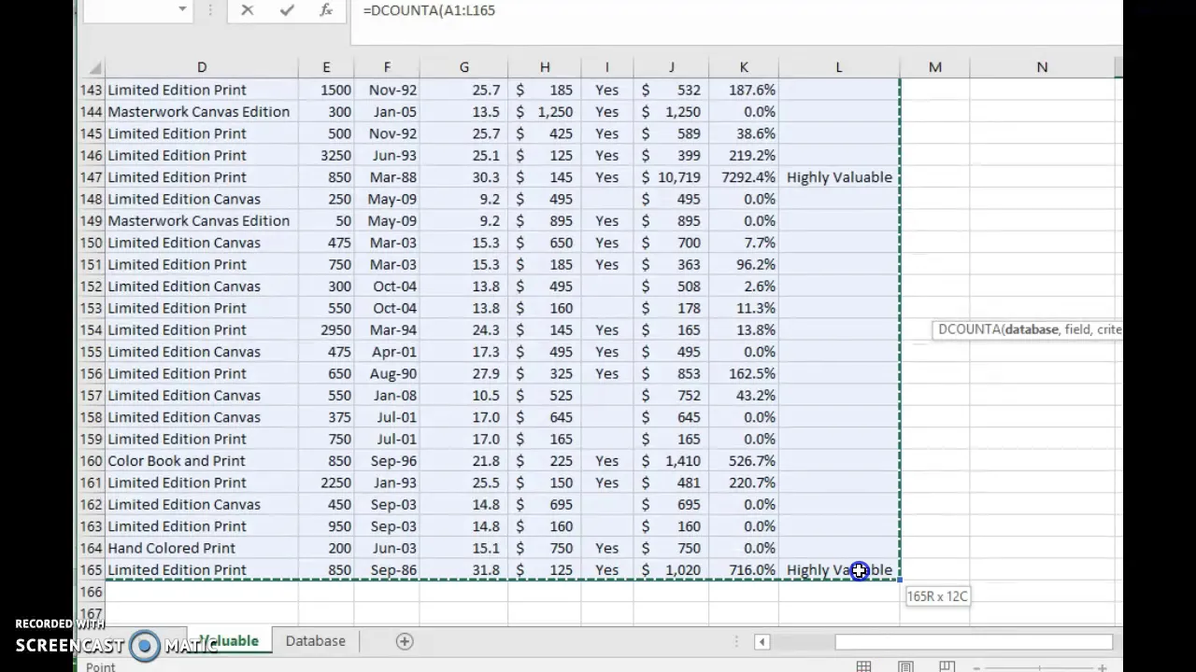Click the 3250 edition size cell
Image resolution: width=1196 pixels, height=672 pixels.
(x=326, y=156)
